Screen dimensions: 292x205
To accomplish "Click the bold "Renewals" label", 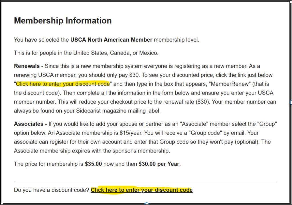I will click(27, 66).
